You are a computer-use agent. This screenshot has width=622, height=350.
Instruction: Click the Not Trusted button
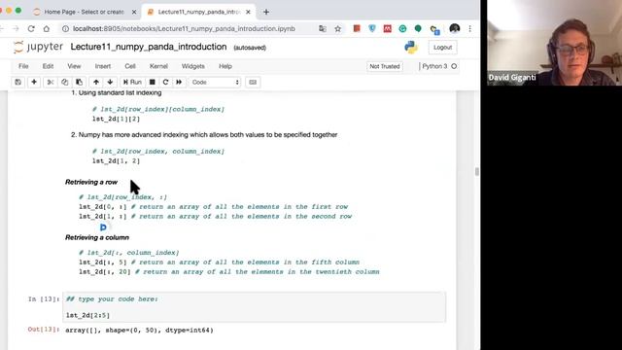point(385,66)
